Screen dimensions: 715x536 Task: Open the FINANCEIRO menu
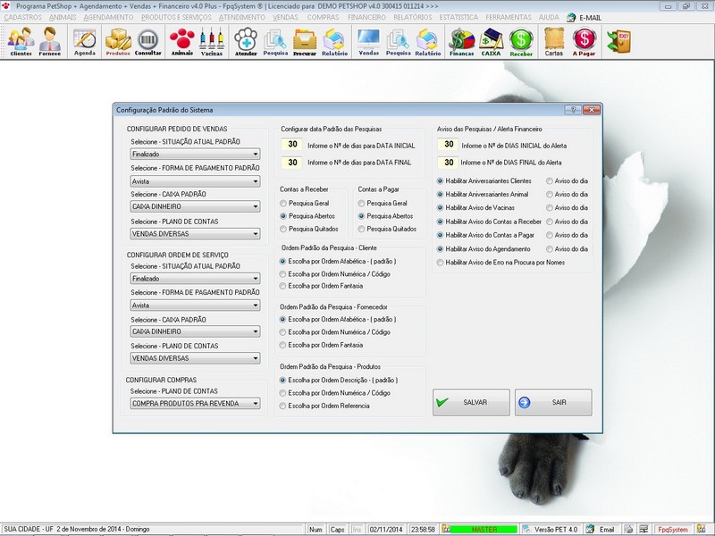tap(366, 17)
